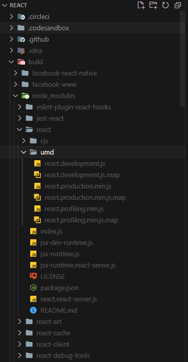Collapse the react folder chevron
188x362 pixels.
click(x=19, y=130)
